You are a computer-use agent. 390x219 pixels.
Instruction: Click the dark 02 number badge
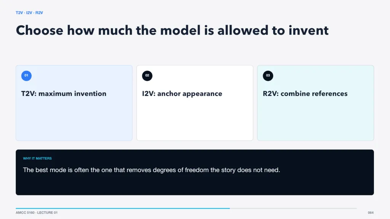tap(147, 76)
